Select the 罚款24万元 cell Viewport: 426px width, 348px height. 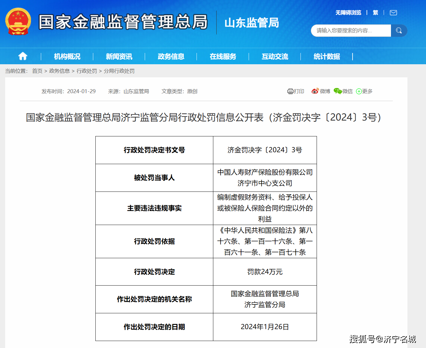[x=265, y=272]
